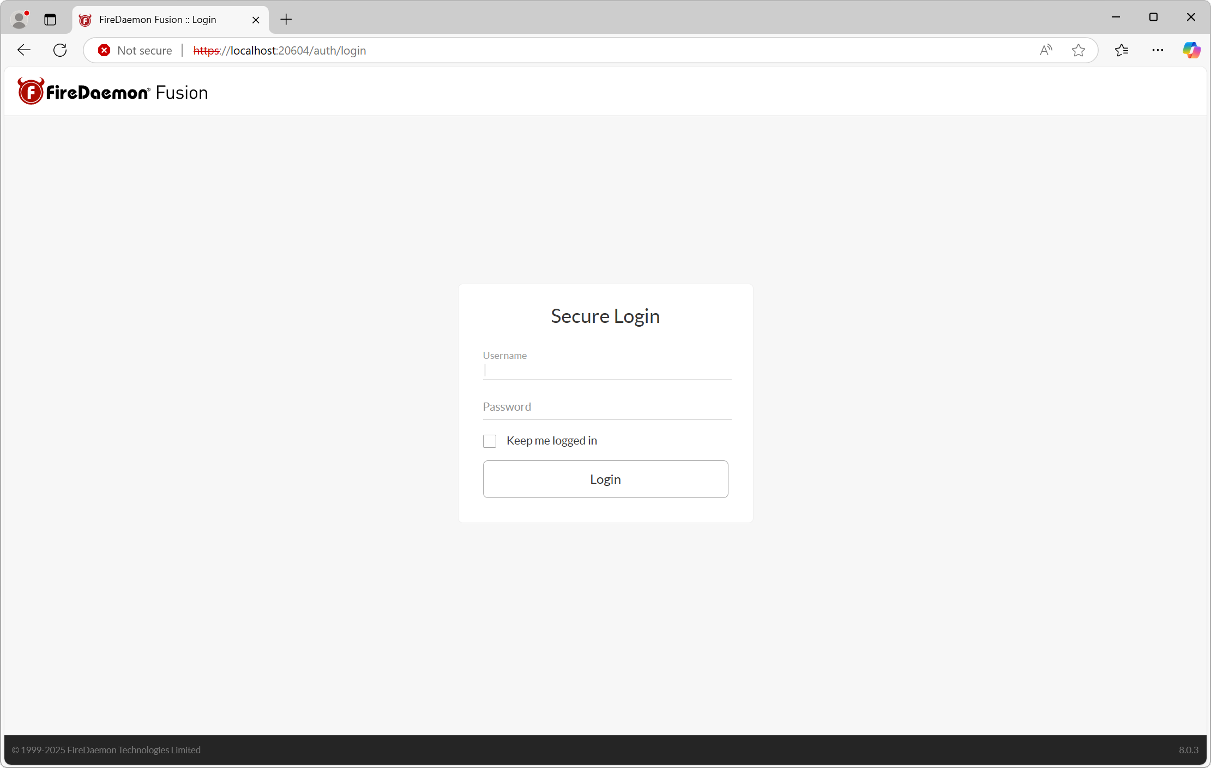Screen dimensions: 1211x768
Task: Click the browser back arrow
Action: pos(24,50)
